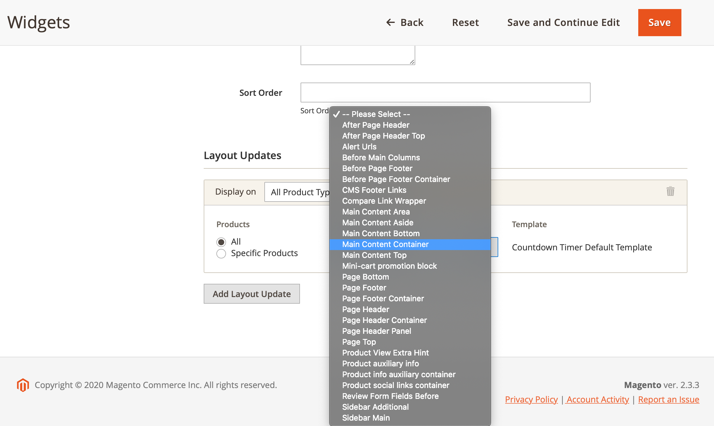Click Save and Continue Edit
Image resolution: width=714 pixels, height=426 pixels.
[x=563, y=22]
